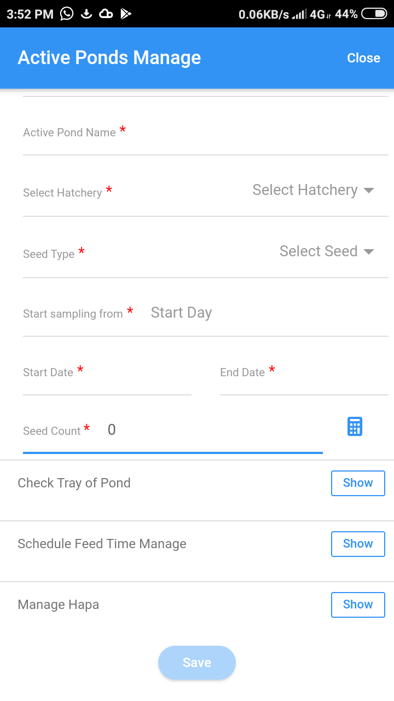Open the seed count calculator icon
The height and width of the screenshot is (701, 394).
[x=355, y=427]
